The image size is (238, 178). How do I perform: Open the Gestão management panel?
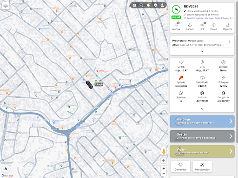pos(202,136)
